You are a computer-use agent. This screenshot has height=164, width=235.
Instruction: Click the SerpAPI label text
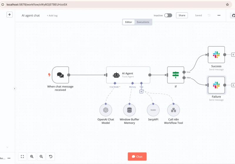pyautogui.click(x=153, y=119)
